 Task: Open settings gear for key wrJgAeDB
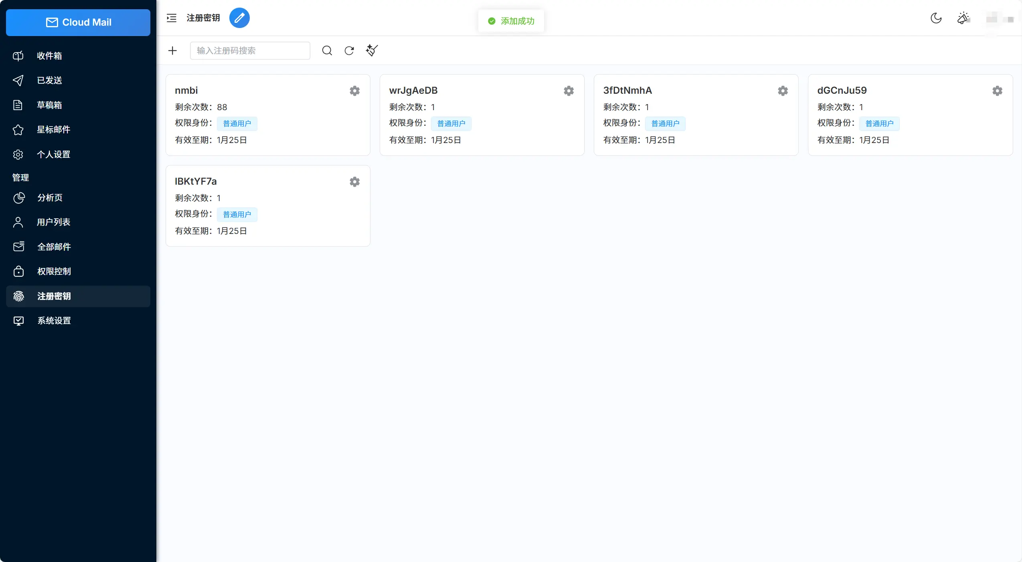pos(569,91)
